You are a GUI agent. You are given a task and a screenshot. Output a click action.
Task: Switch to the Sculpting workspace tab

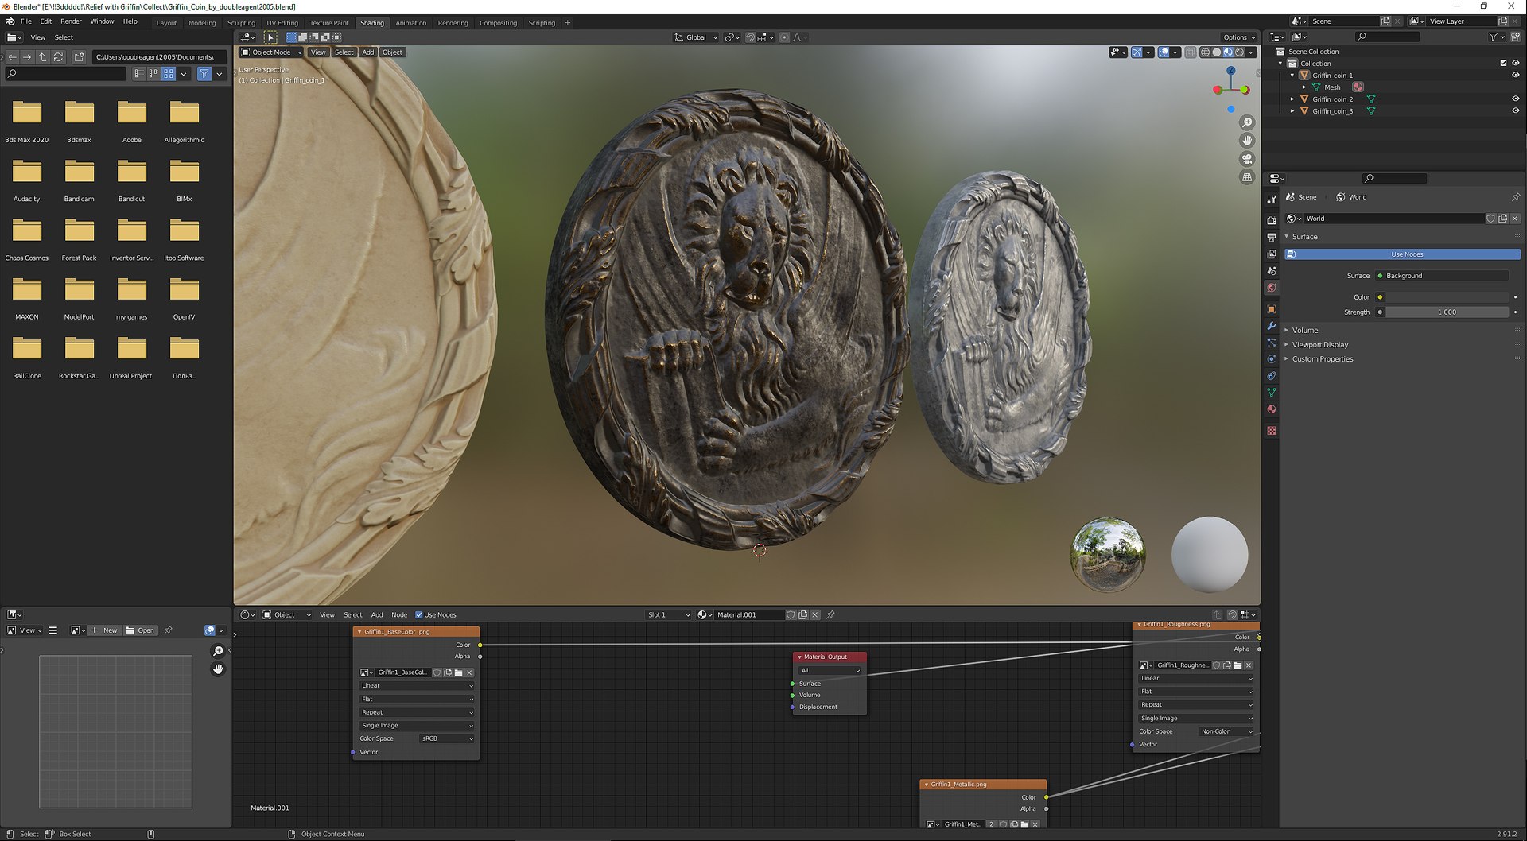pos(241,23)
